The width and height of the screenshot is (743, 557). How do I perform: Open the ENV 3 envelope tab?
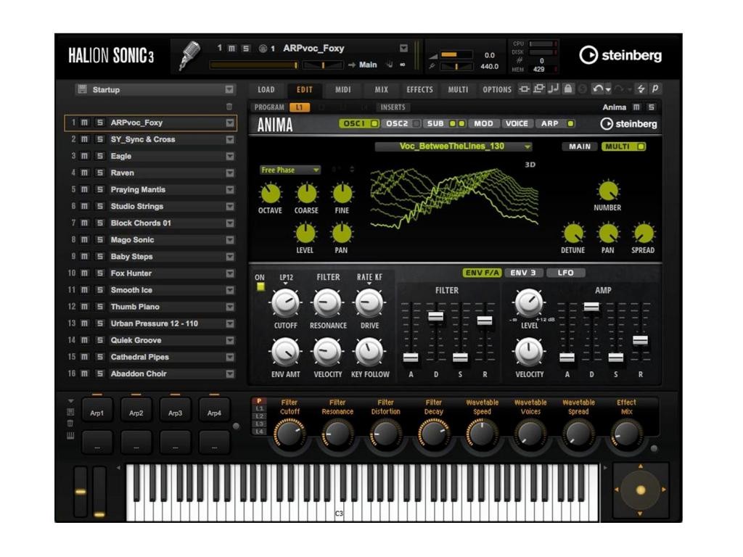click(x=523, y=273)
